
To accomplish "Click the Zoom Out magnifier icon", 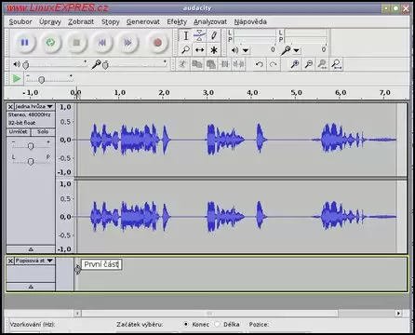I will (309, 64).
